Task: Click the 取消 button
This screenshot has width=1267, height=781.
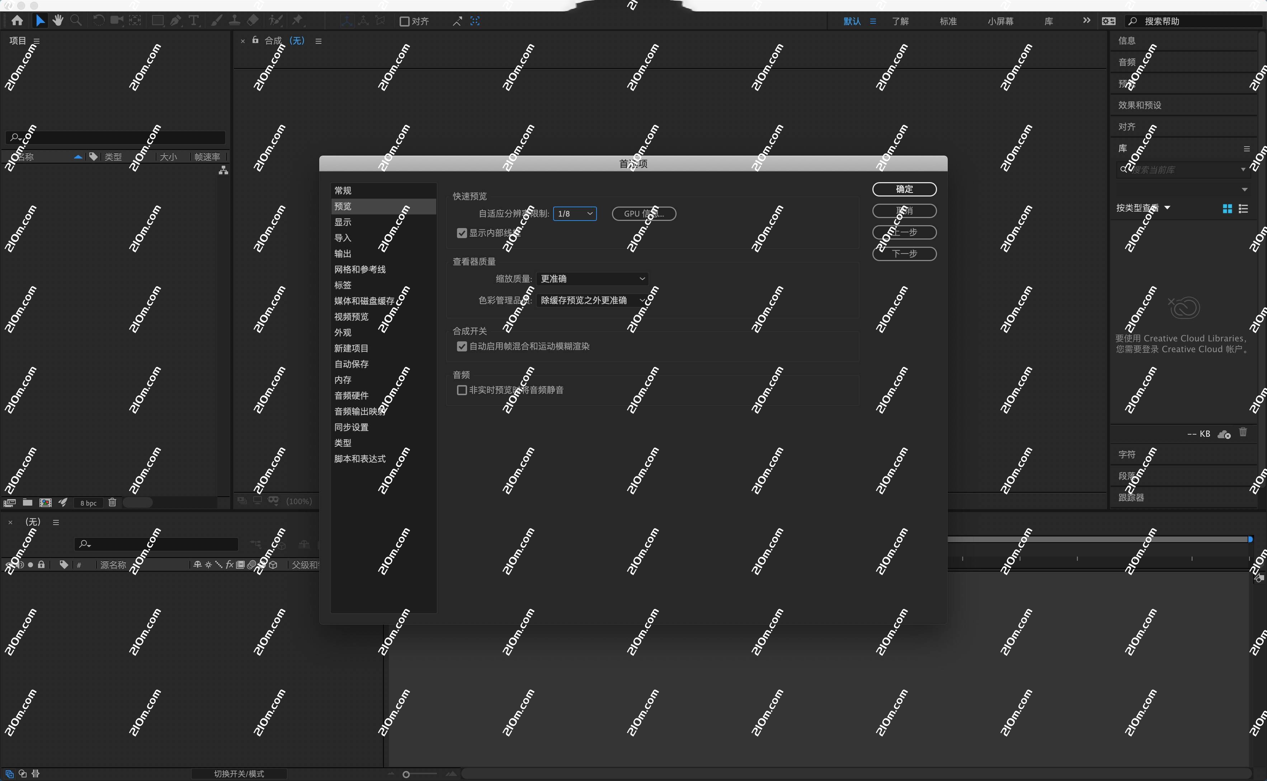Action: [904, 211]
